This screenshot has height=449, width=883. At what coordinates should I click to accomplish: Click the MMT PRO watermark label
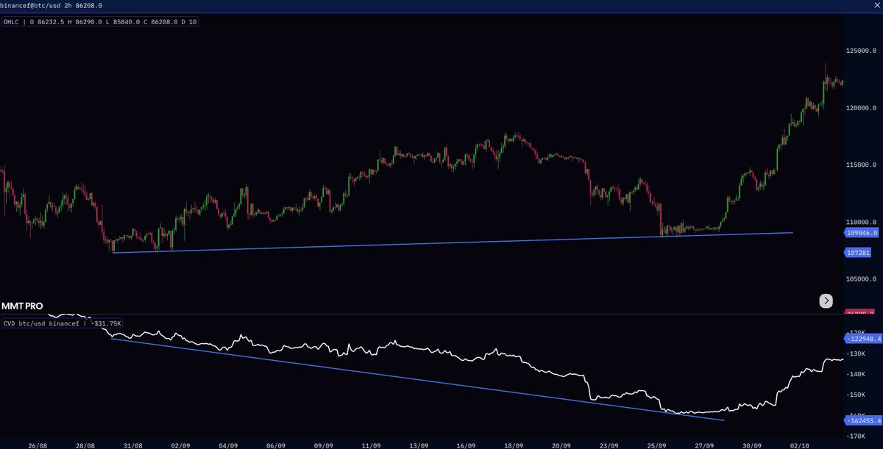click(x=23, y=306)
